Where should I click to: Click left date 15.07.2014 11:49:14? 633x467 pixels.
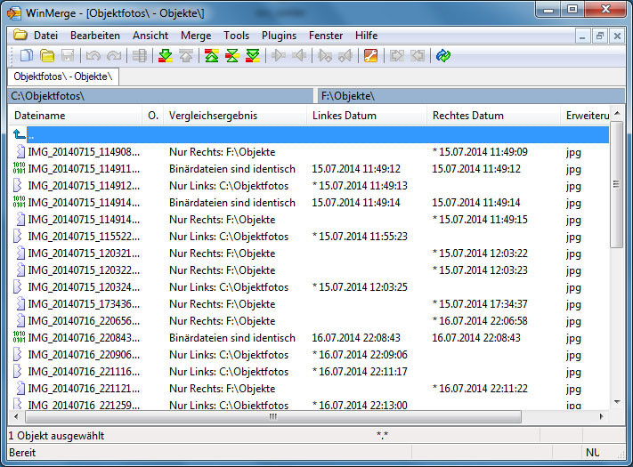pos(355,203)
